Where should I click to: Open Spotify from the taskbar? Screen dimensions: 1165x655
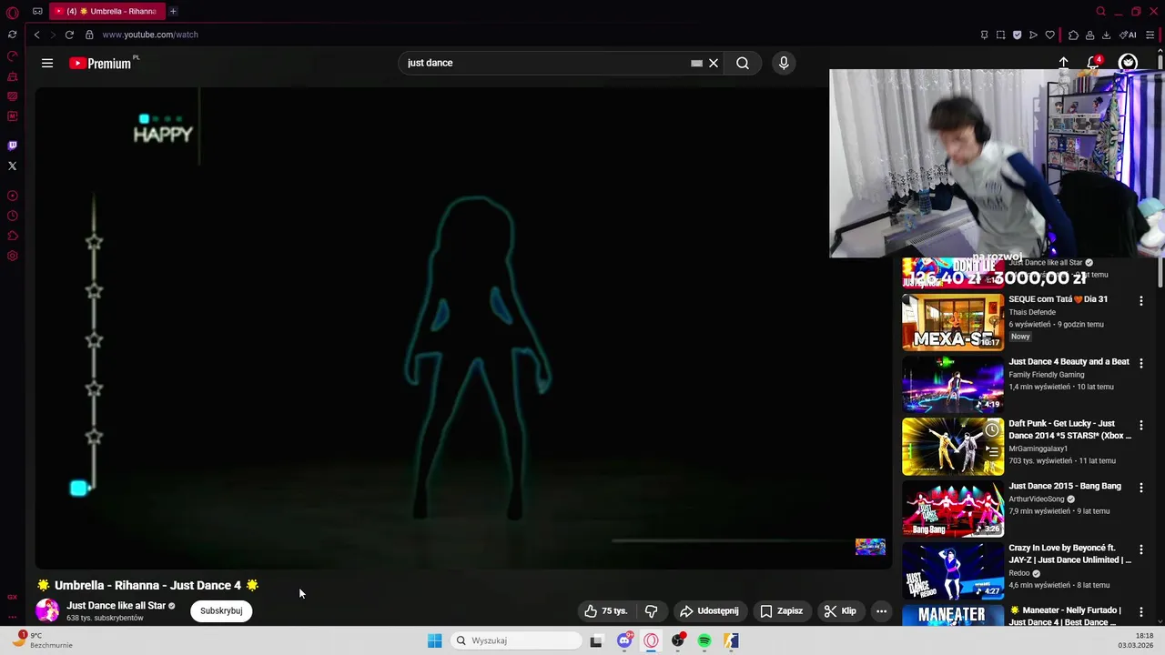(704, 640)
